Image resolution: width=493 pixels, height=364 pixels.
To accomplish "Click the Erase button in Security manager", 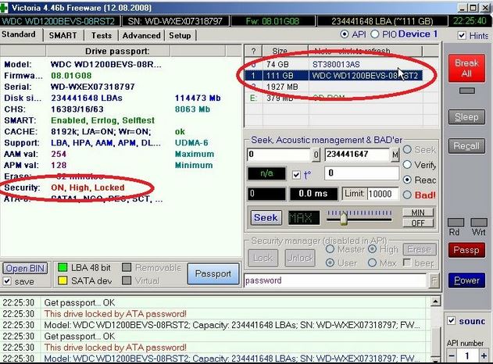I will [x=420, y=249].
